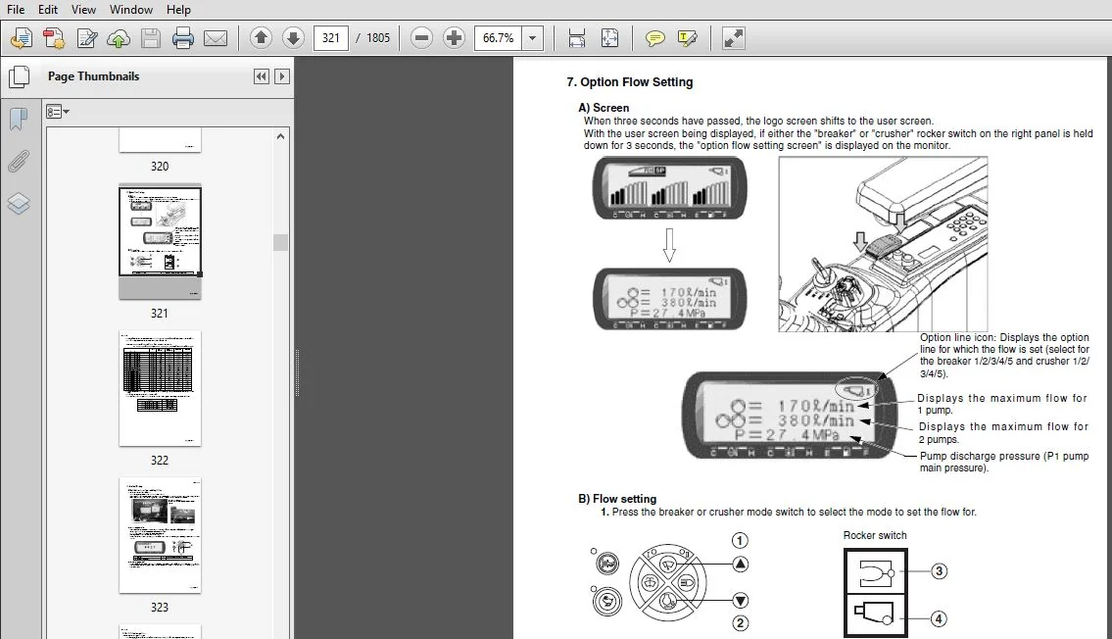Viewport: 1112px width, 639px height.
Task: Select page 322 thumbnail
Action: point(160,389)
